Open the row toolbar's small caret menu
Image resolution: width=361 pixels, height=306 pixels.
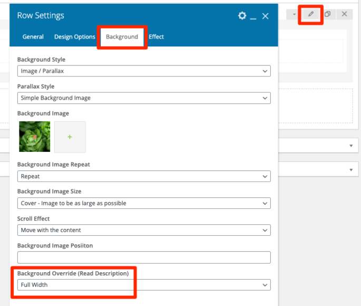click(x=294, y=14)
